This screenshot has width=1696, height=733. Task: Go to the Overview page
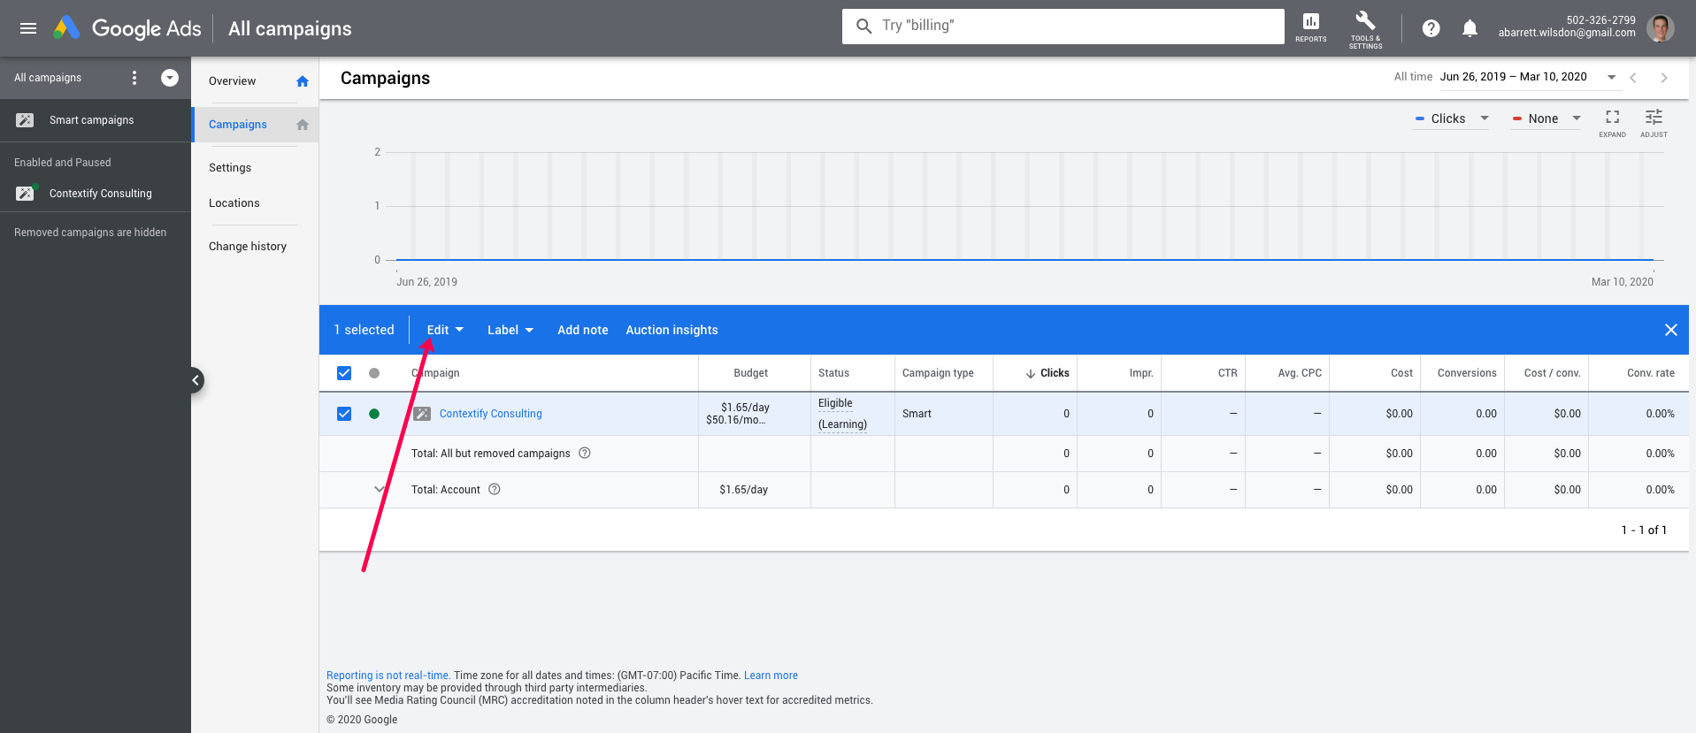tap(232, 81)
